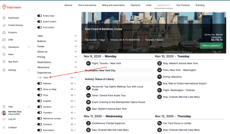Click the App Store sidebar icon
The height and width of the screenshot is (134, 230).
[4, 62]
